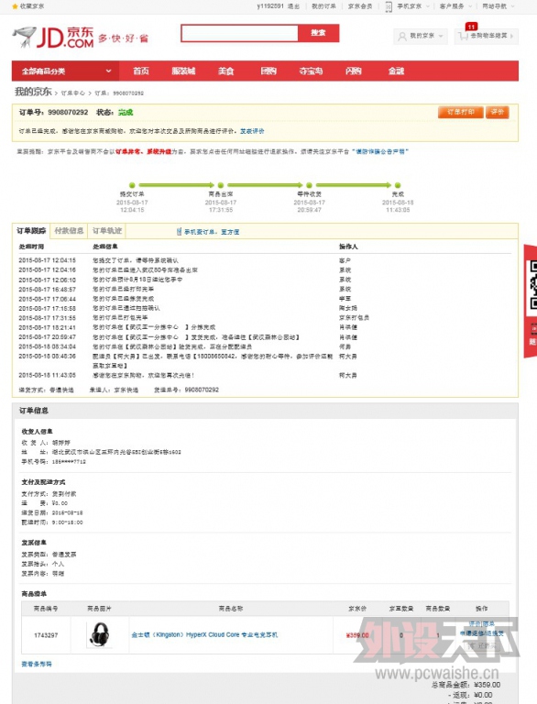Image resolution: width=537 pixels, height=704 pixels.
Task: Click the 等待收货 progress dot
Action: pyautogui.click(x=309, y=185)
